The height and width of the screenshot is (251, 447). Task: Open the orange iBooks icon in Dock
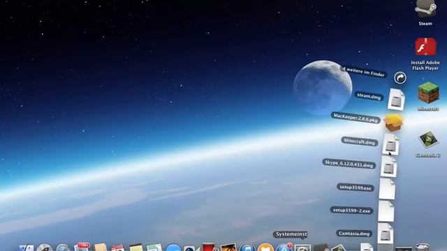pyautogui.click(x=265, y=248)
